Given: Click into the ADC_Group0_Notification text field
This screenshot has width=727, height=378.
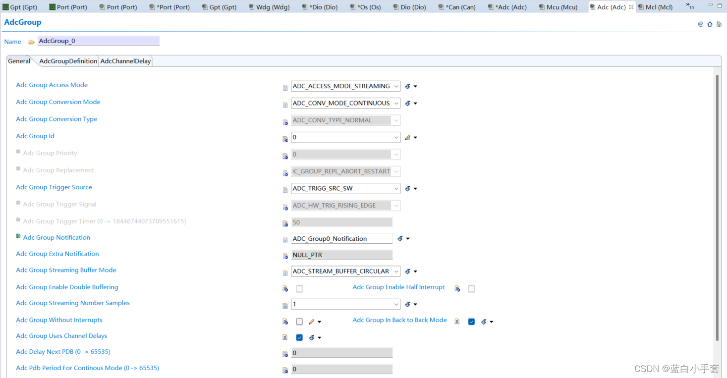Looking at the screenshot, I should [342, 239].
